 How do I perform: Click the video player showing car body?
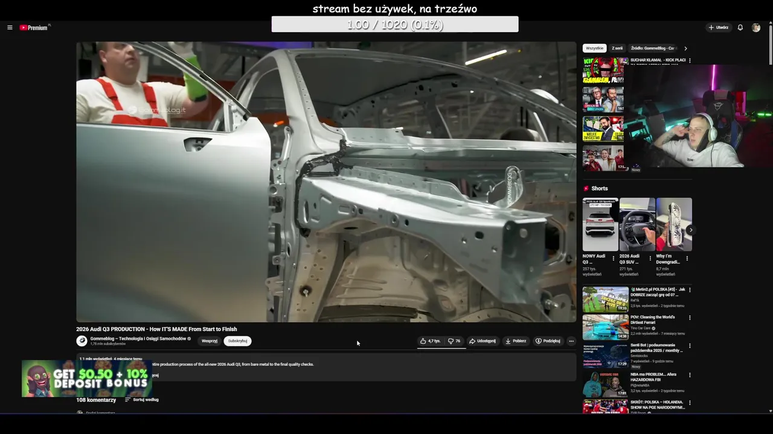(x=326, y=181)
